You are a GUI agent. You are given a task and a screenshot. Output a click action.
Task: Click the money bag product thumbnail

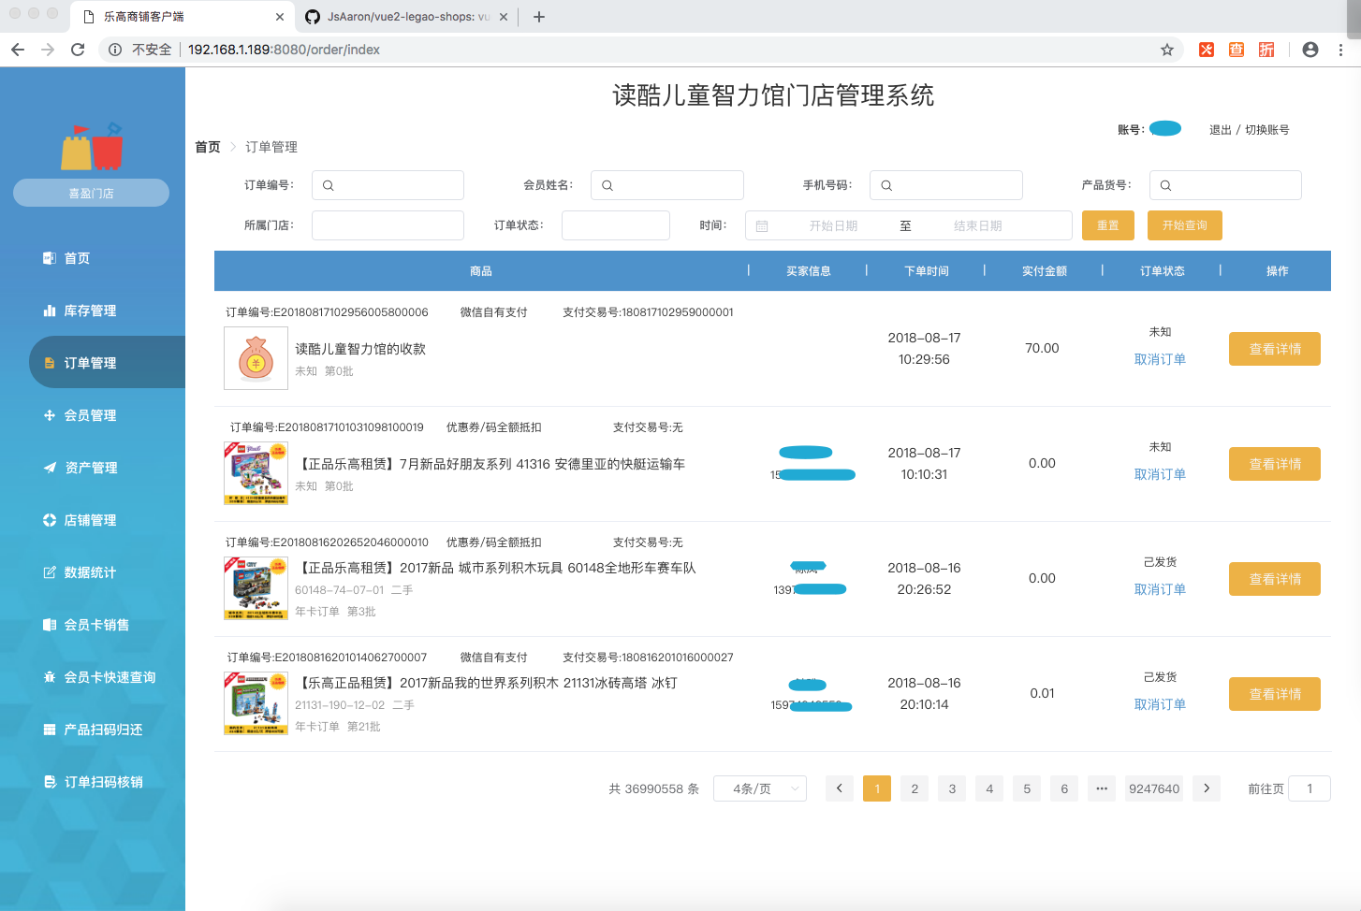pos(256,358)
